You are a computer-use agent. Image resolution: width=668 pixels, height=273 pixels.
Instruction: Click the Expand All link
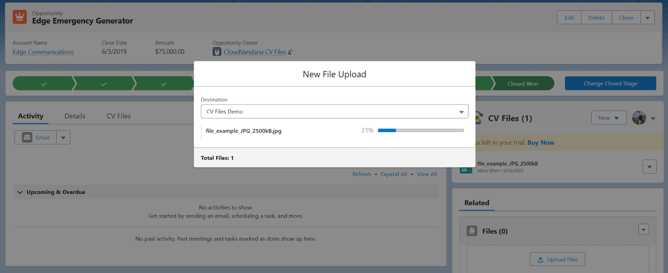394,174
